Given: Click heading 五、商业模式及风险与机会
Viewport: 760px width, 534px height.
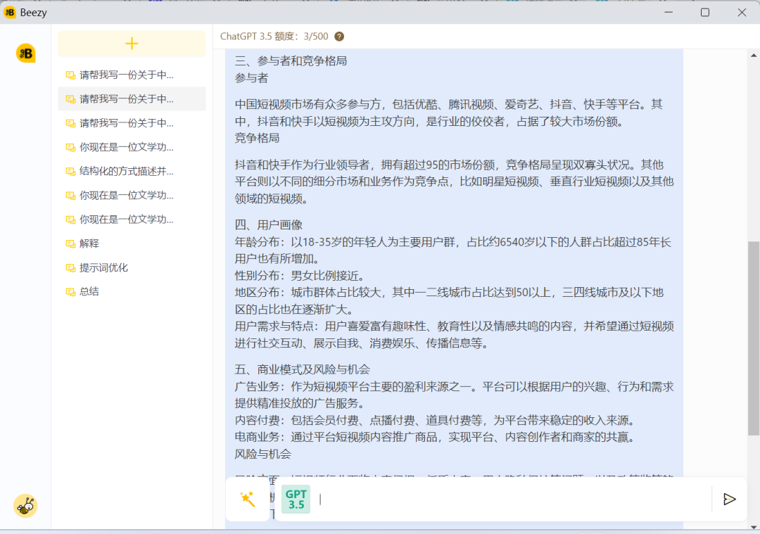Looking at the screenshot, I should tap(303, 370).
